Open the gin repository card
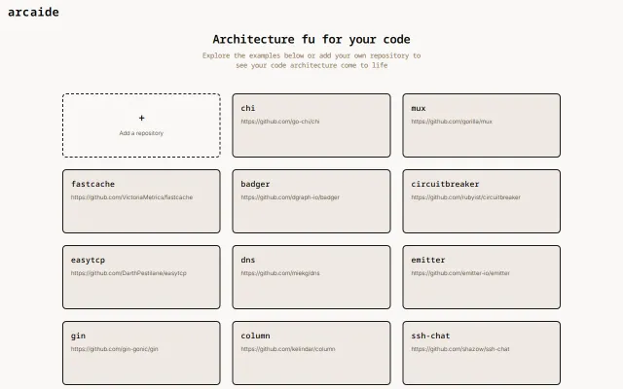Screen dimensions: 623x389 coord(141,353)
